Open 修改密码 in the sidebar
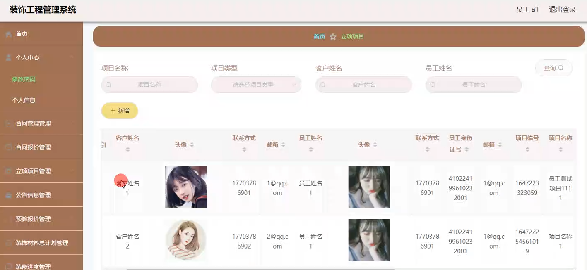This screenshot has height=270, width=587. tap(24, 79)
